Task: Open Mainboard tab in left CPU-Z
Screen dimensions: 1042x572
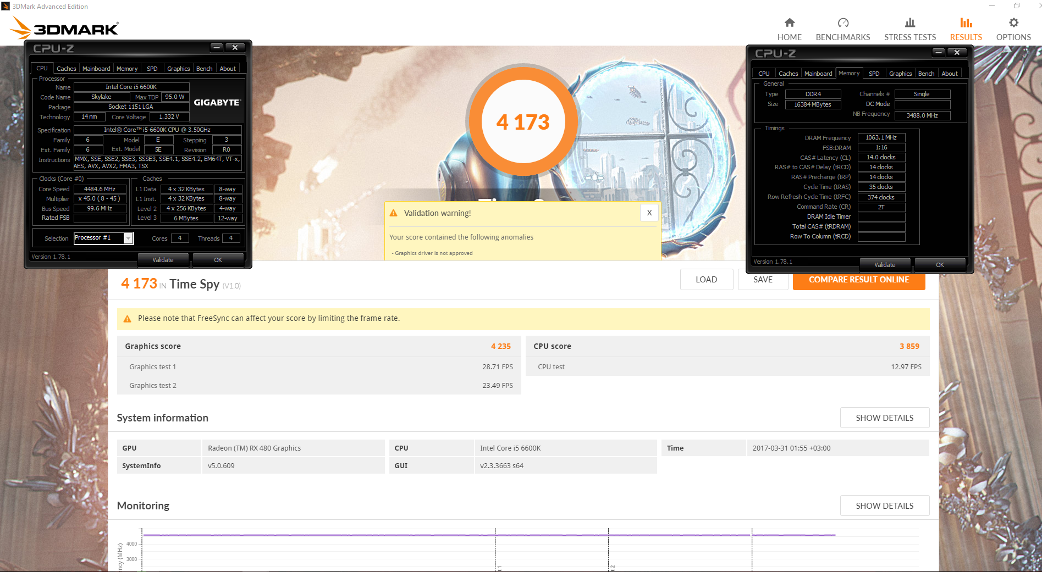Action: pyautogui.click(x=96, y=69)
